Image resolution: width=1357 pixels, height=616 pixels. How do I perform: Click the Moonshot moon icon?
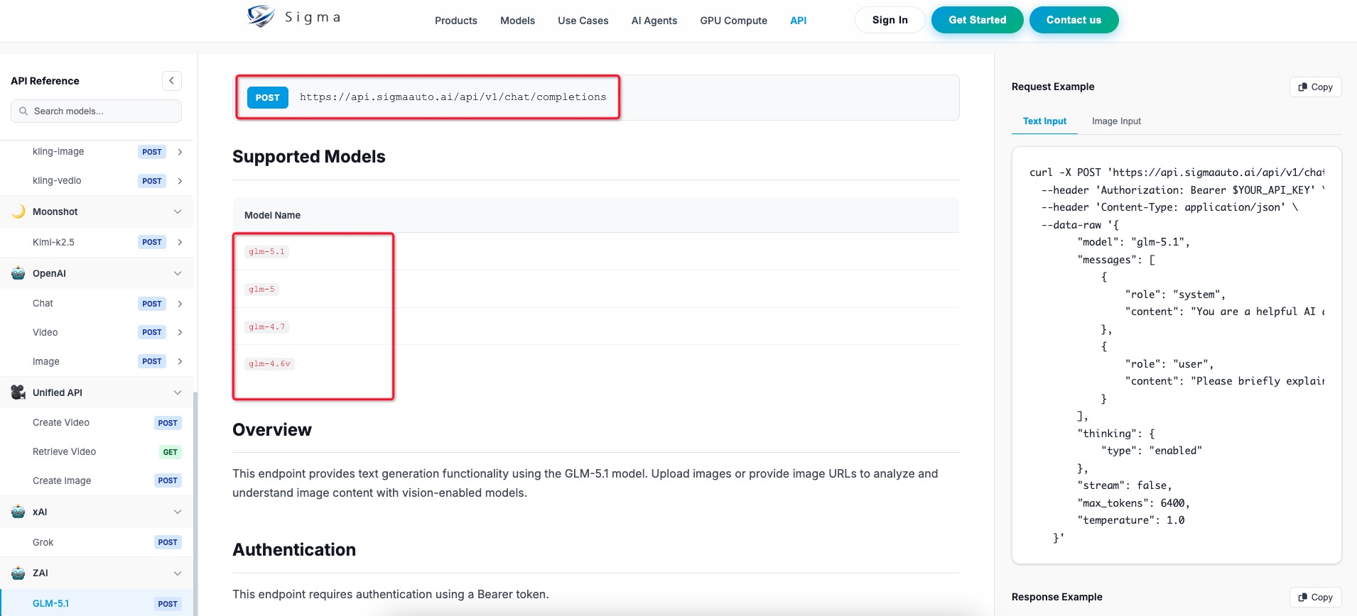point(18,211)
